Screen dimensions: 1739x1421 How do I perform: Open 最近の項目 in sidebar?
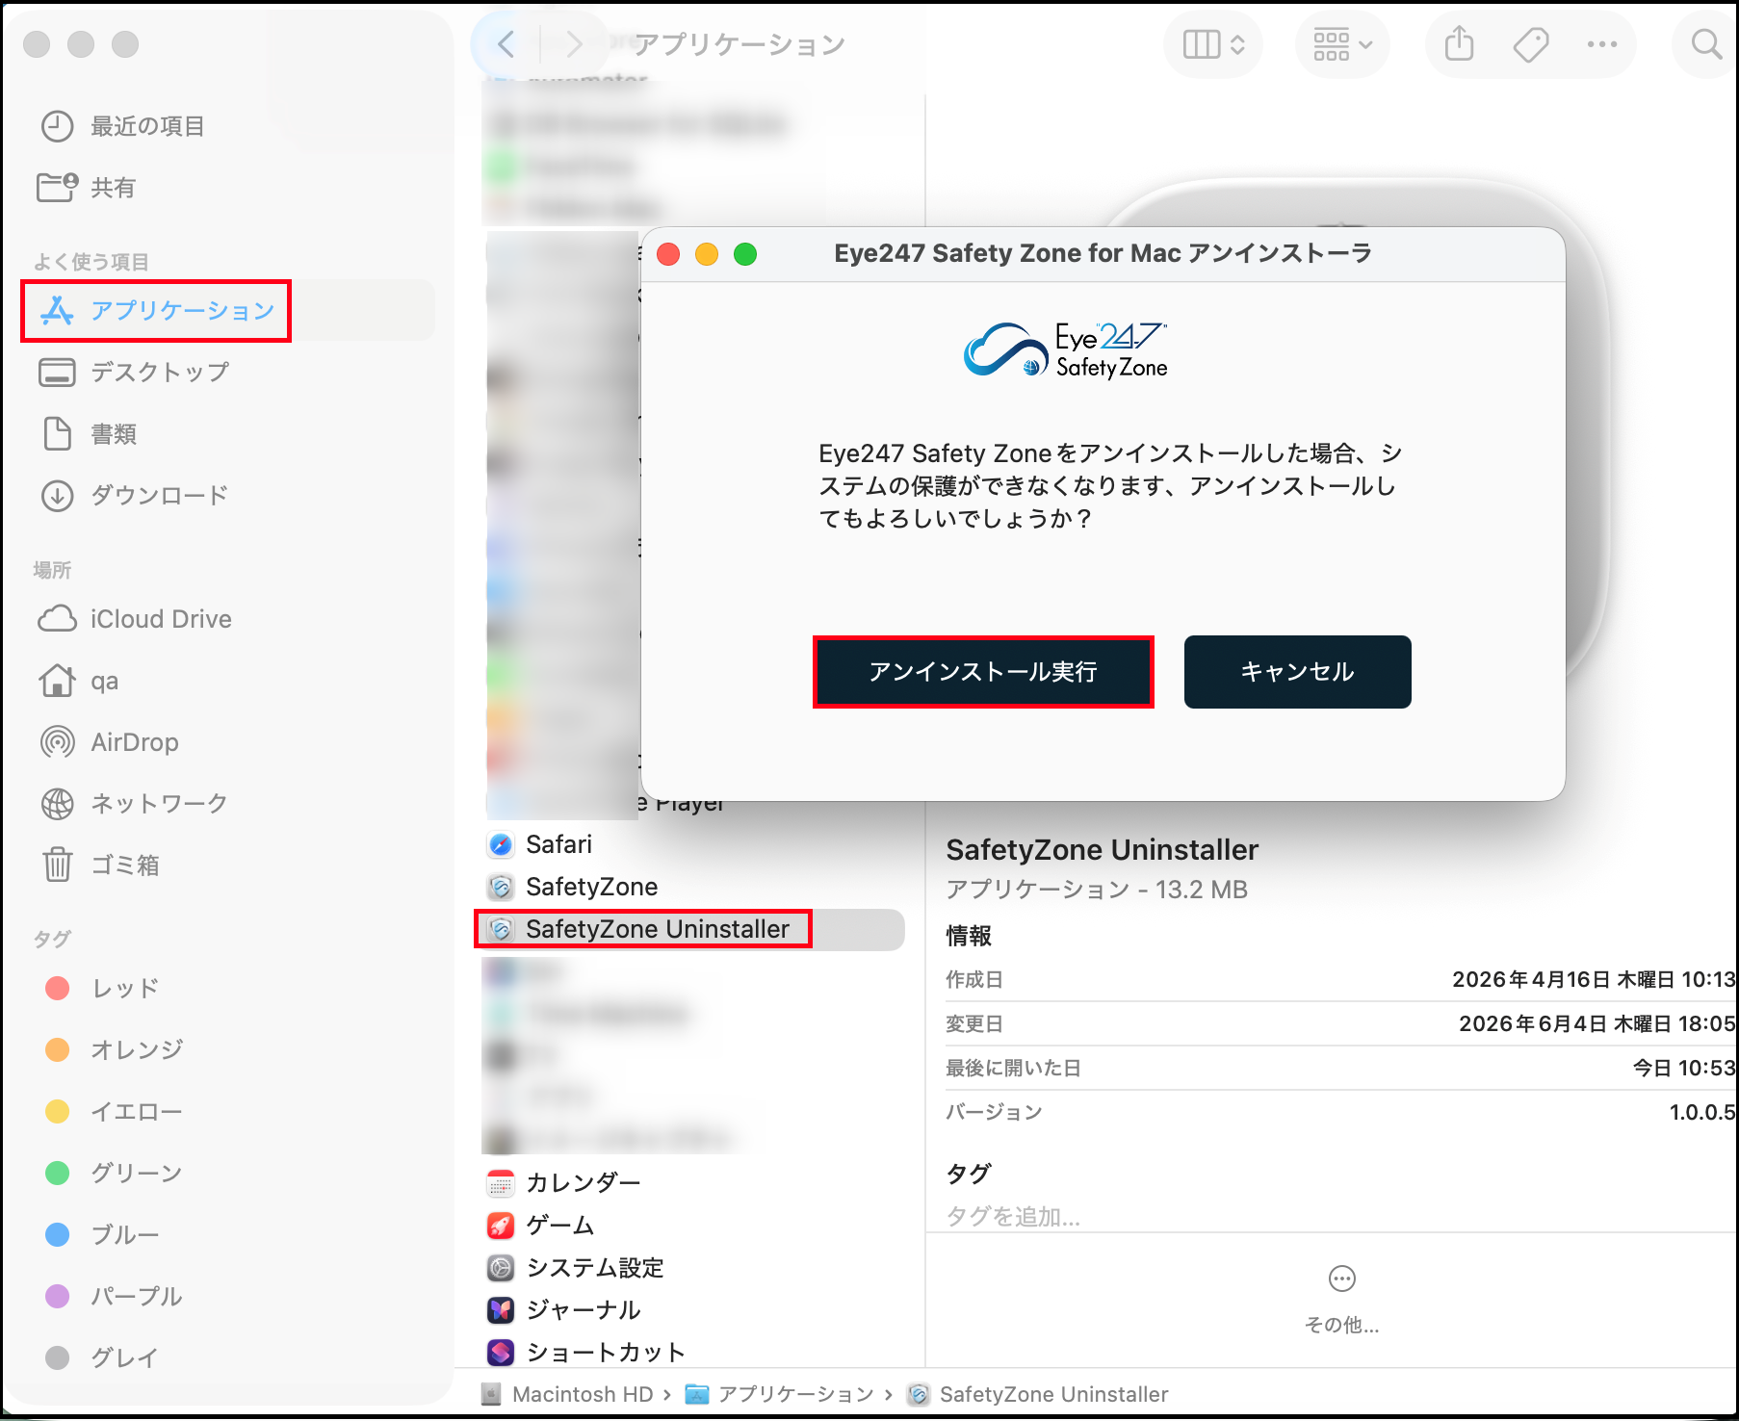point(122,126)
